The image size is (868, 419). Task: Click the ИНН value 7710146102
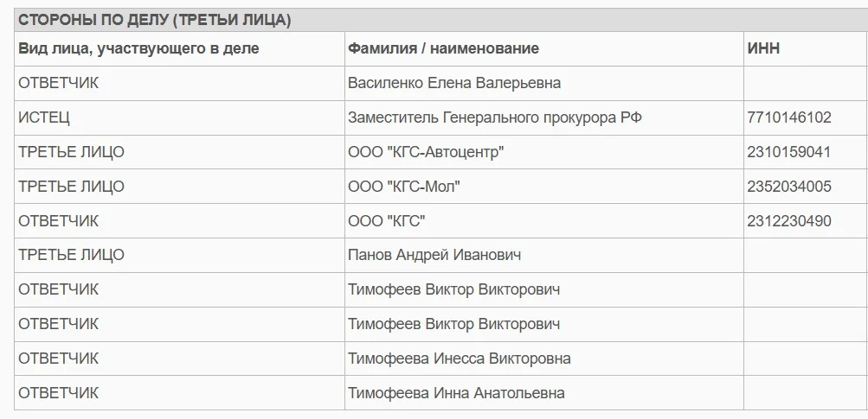(788, 117)
